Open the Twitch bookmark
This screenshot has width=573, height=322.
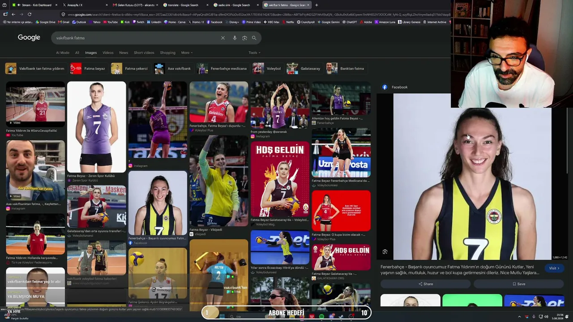[x=138, y=22]
